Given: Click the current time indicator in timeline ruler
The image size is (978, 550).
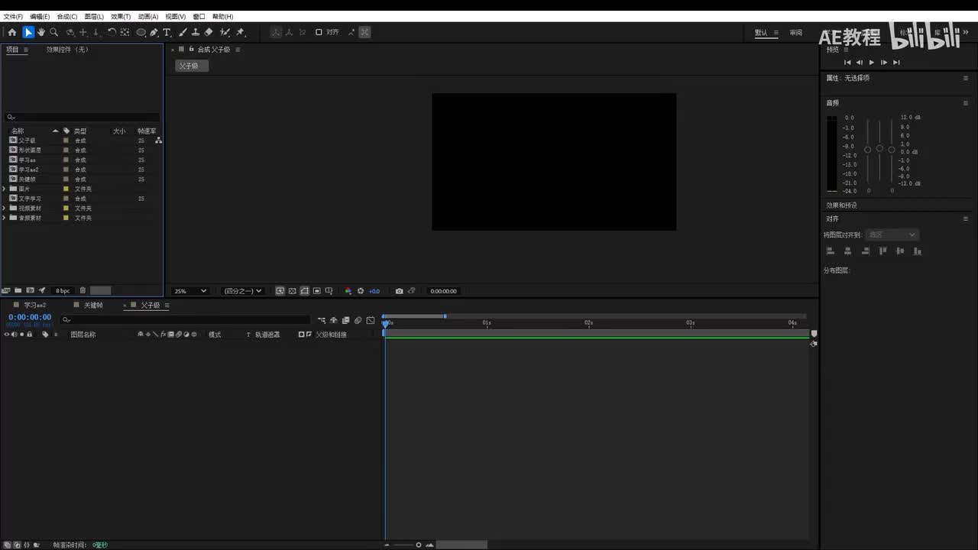Looking at the screenshot, I should click(x=385, y=324).
